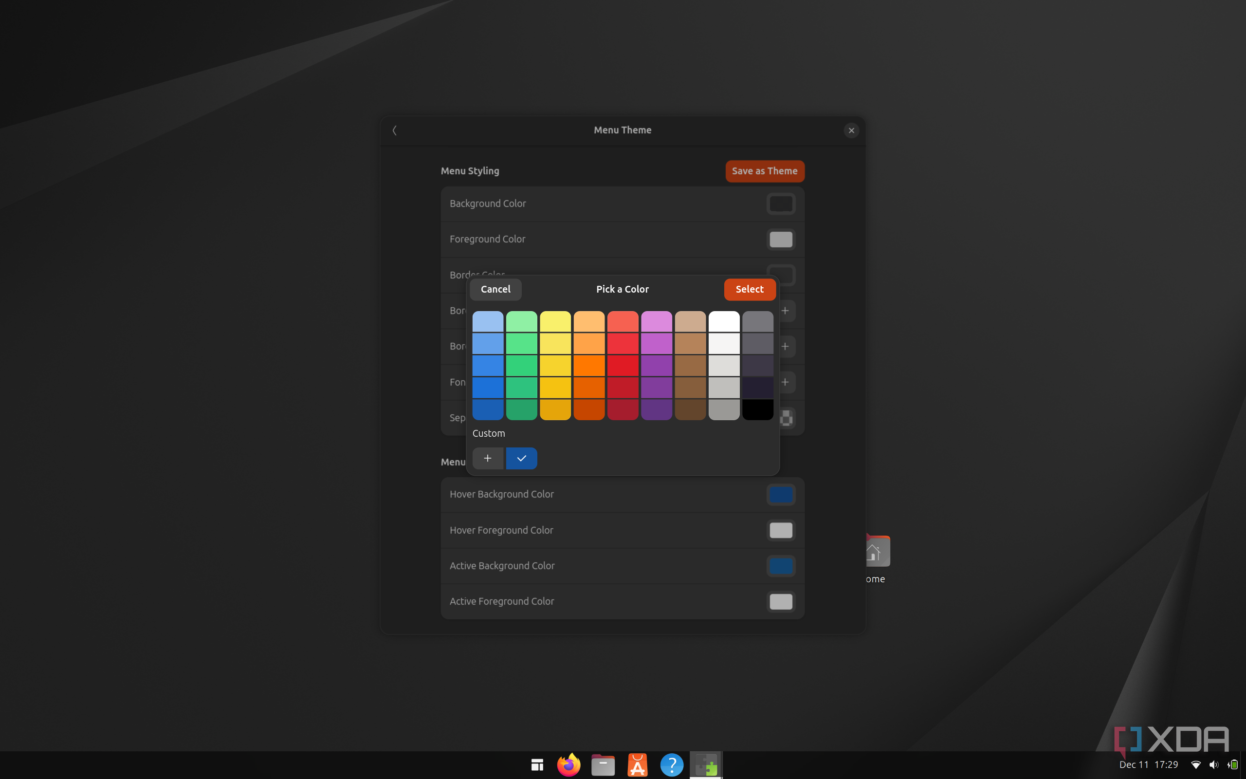This screenshot has width=1246, height=779.
Task: Confirm color with Select button
Action: coord(750,289)
